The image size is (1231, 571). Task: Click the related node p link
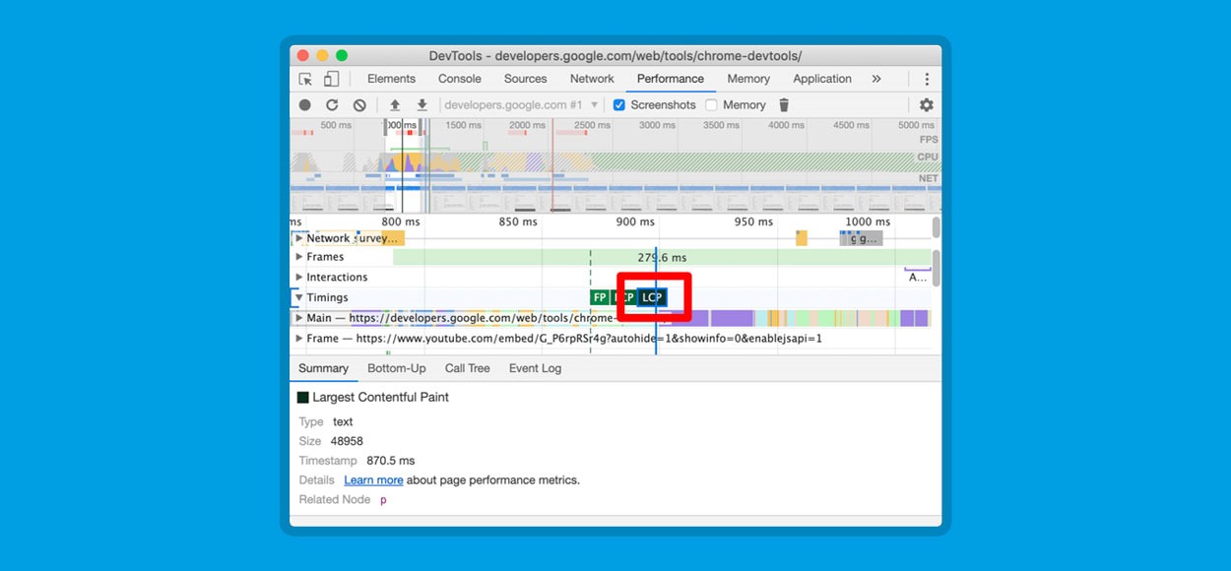pos(383,500)
